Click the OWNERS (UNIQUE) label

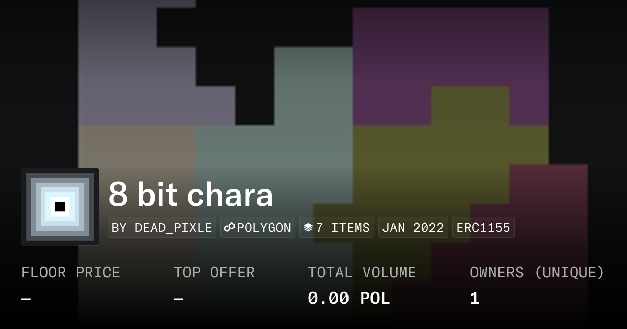[x=537, y=273]
